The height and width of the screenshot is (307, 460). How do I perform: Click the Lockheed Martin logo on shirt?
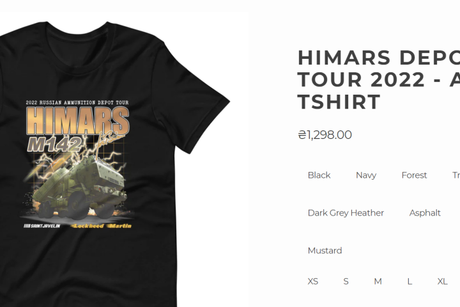coord(101,226)
